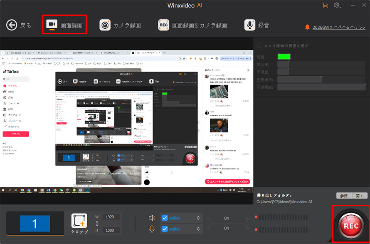Toggle the speaker audio checkbox
The width and height of the screenshot is (370, 244).
click(x=165, y=218)
